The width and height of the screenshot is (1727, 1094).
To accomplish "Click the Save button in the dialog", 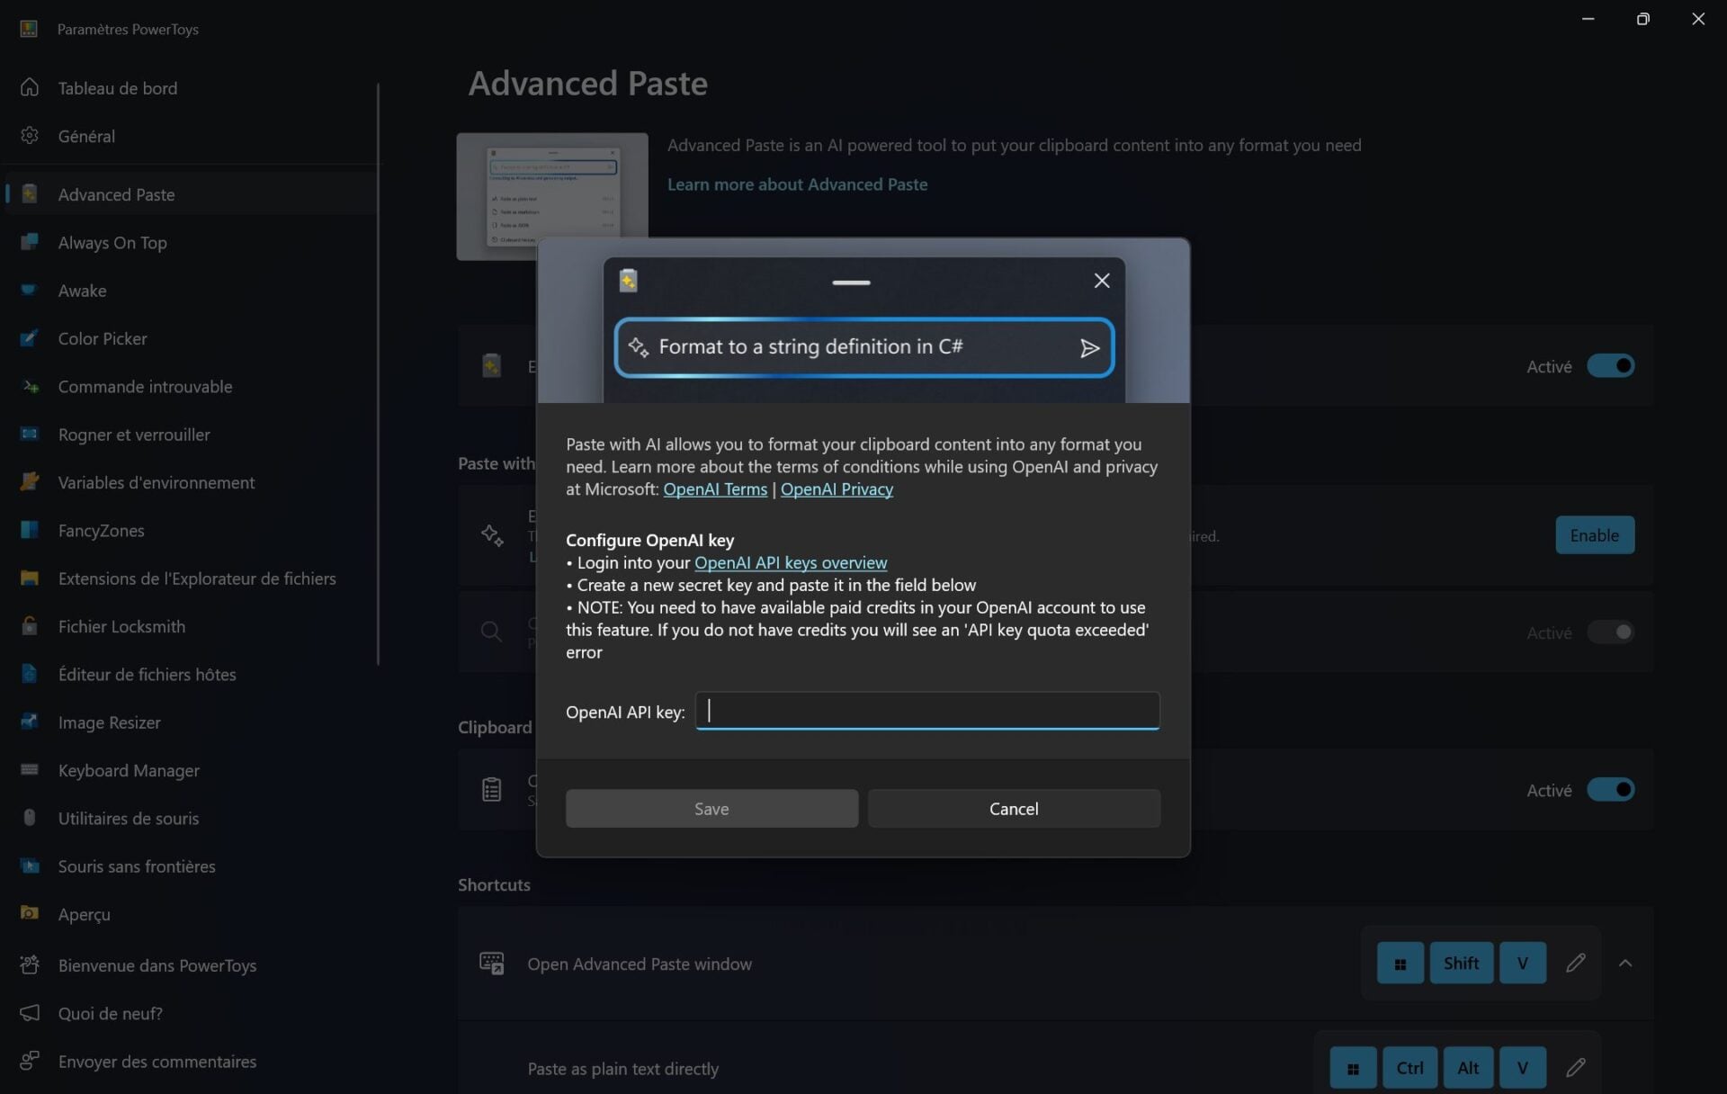I will point(711,809).
